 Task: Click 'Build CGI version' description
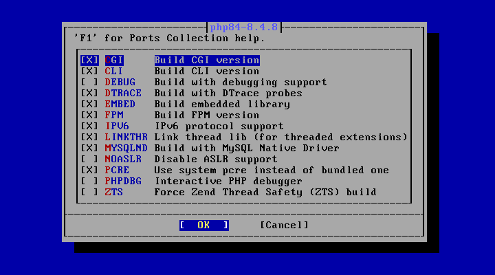pyautogui.click(x=207, y=60)
